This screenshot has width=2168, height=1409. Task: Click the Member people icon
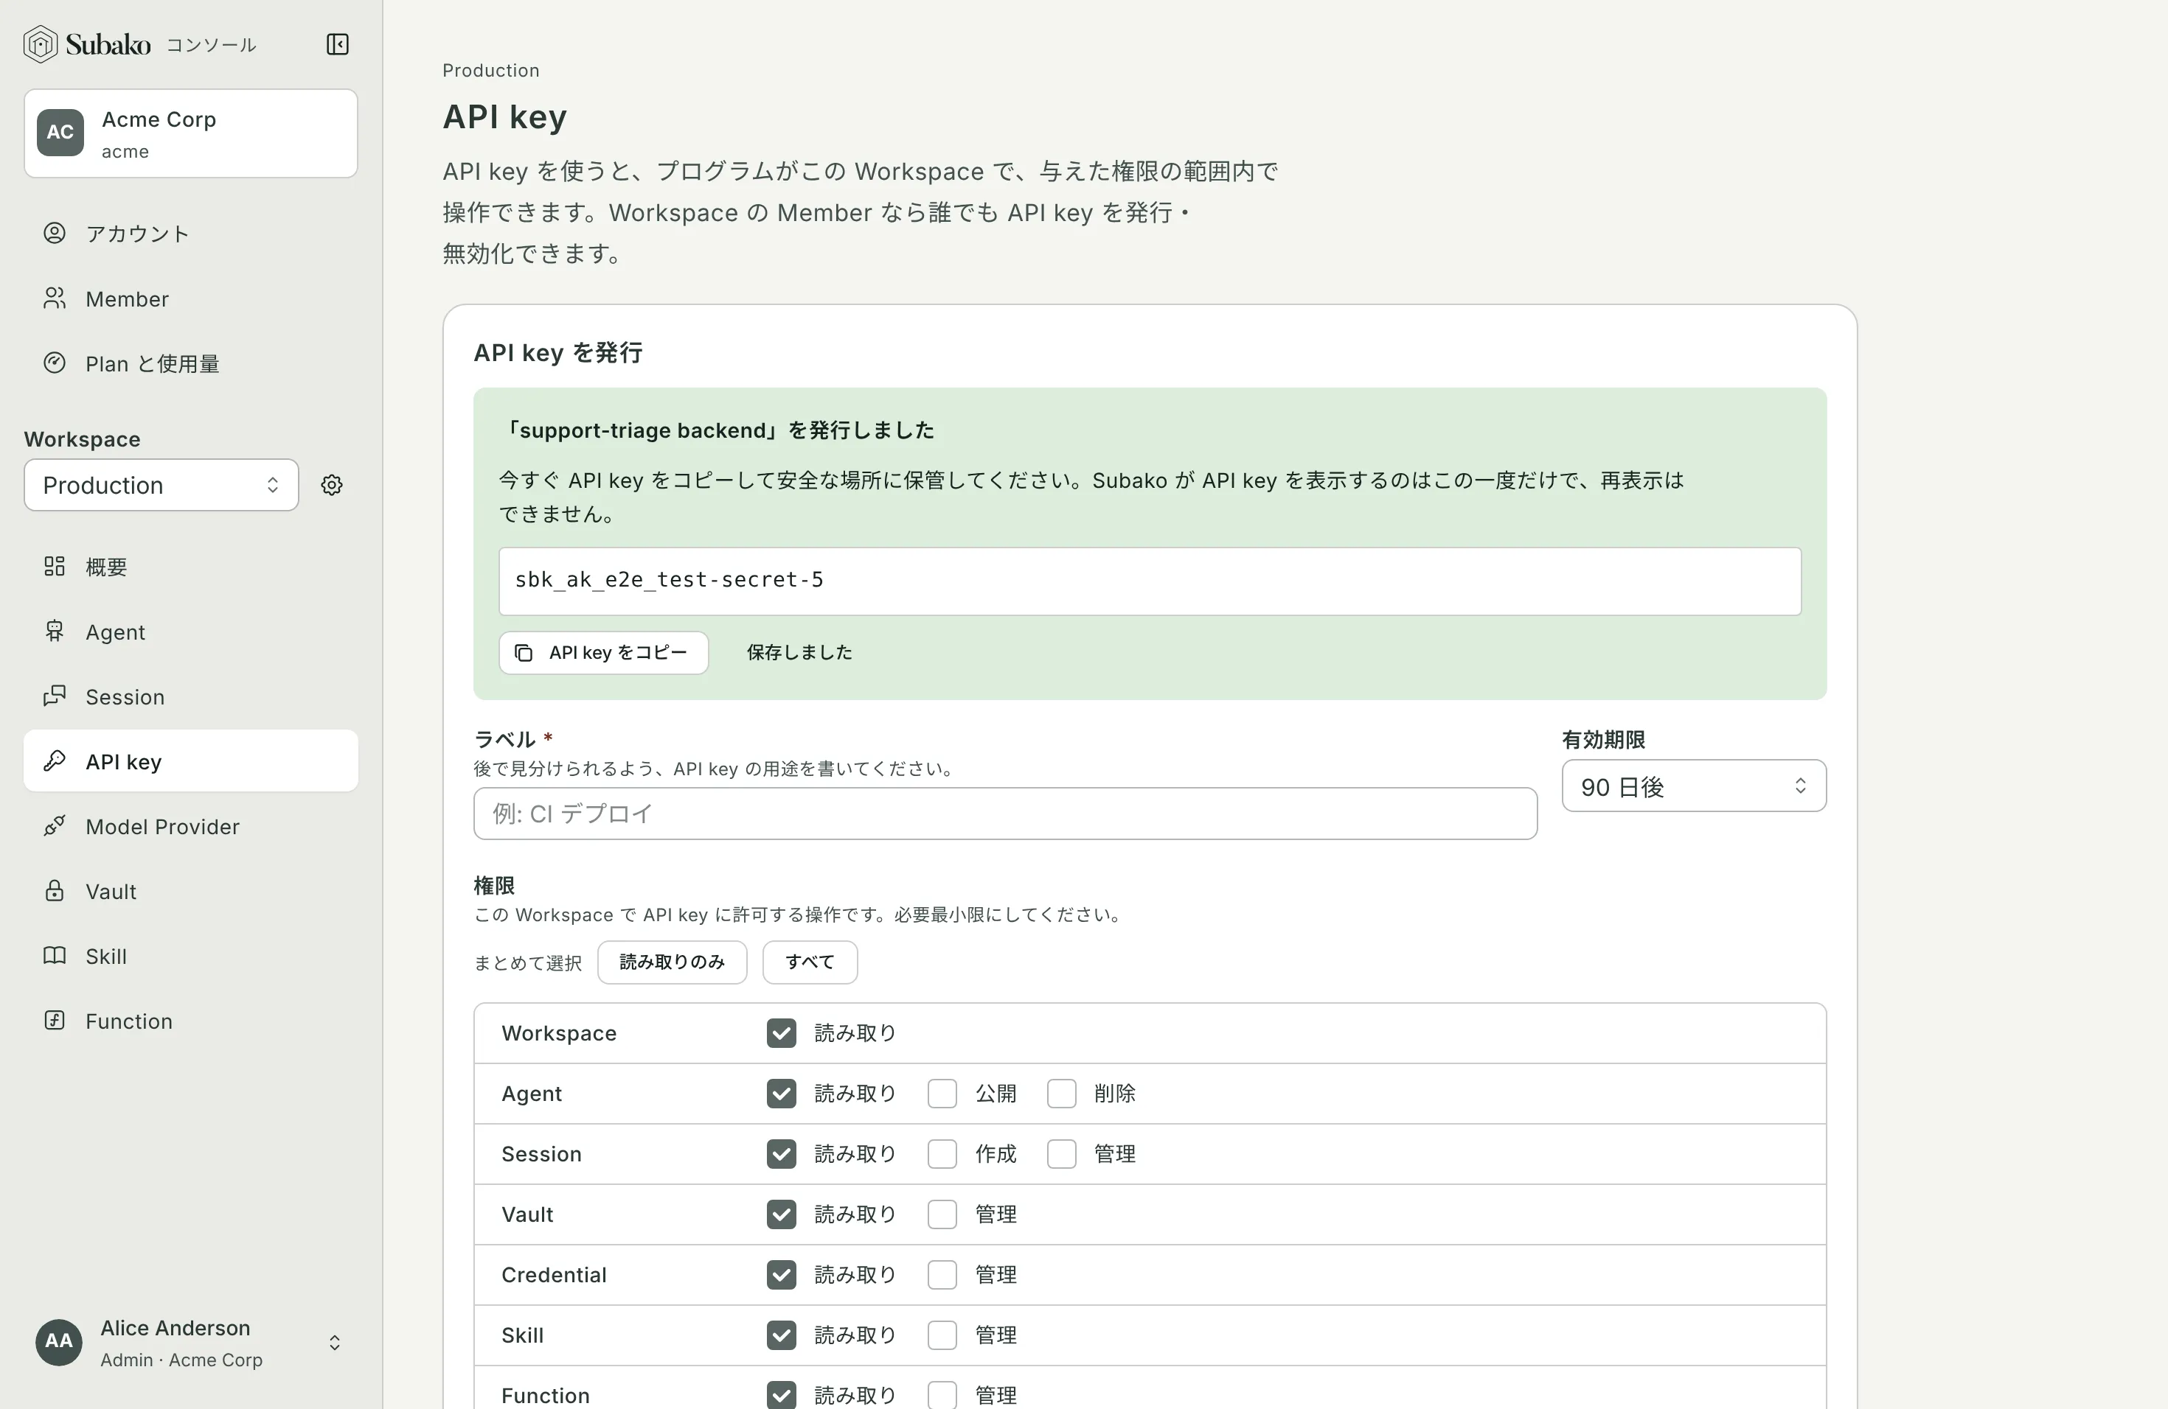(55, 298)
